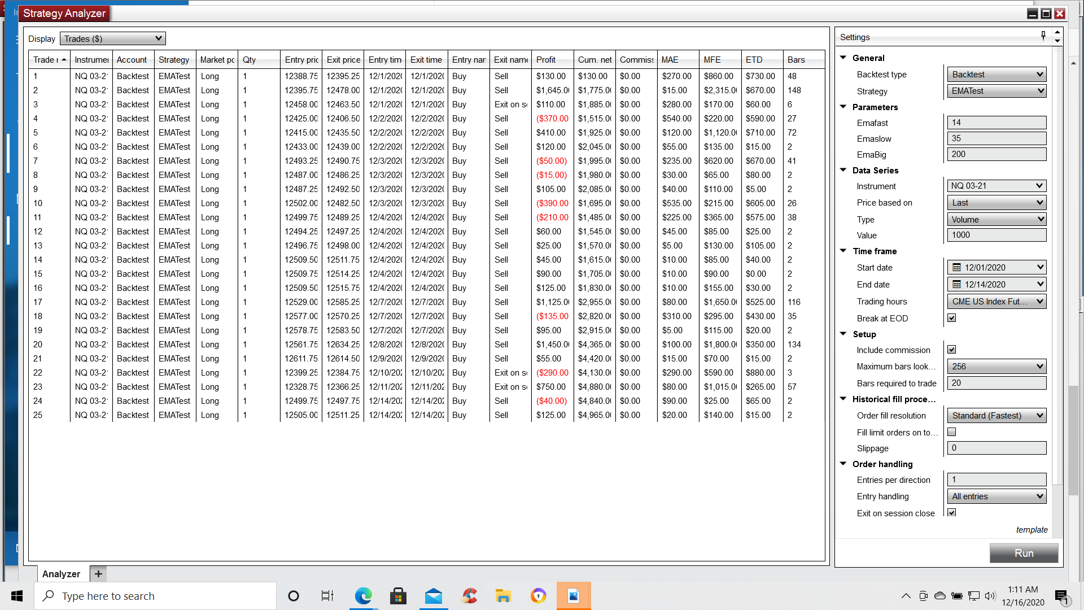1084x610 pixels.
Task: Collapse the General section
Action: point(843,58)
